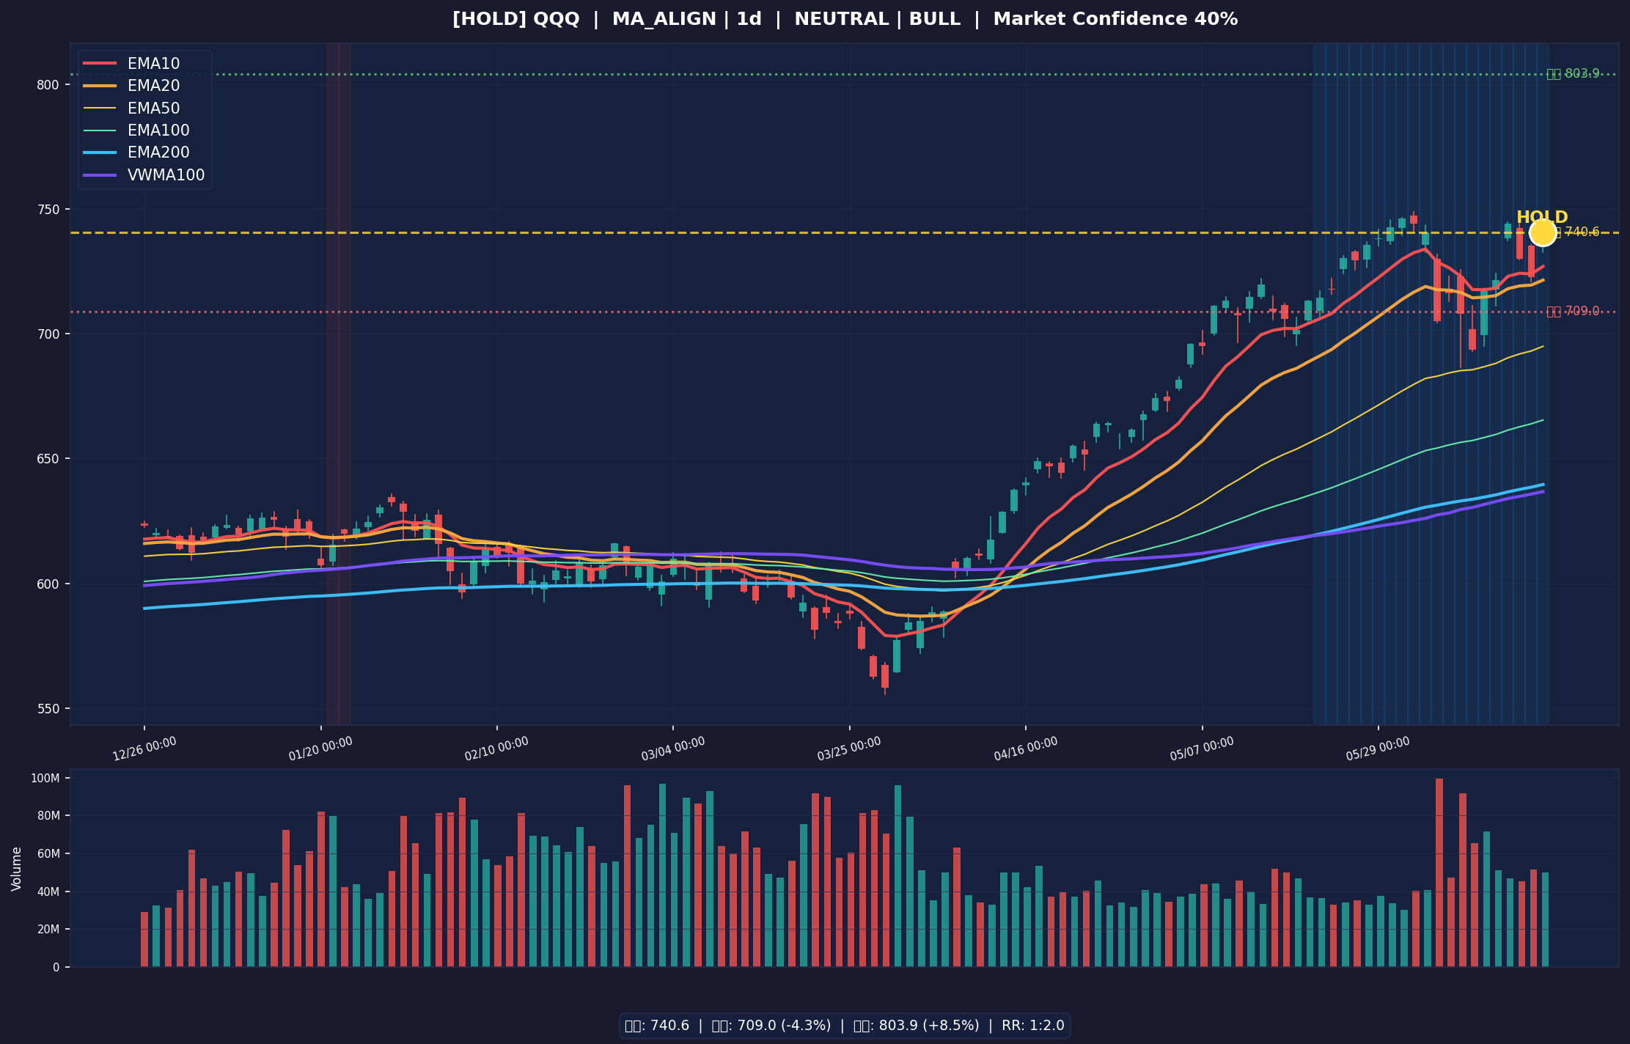This screenshot has height=1044, width=1630.
Task: Click the 800 price axis label
Action: pos(48,84)
